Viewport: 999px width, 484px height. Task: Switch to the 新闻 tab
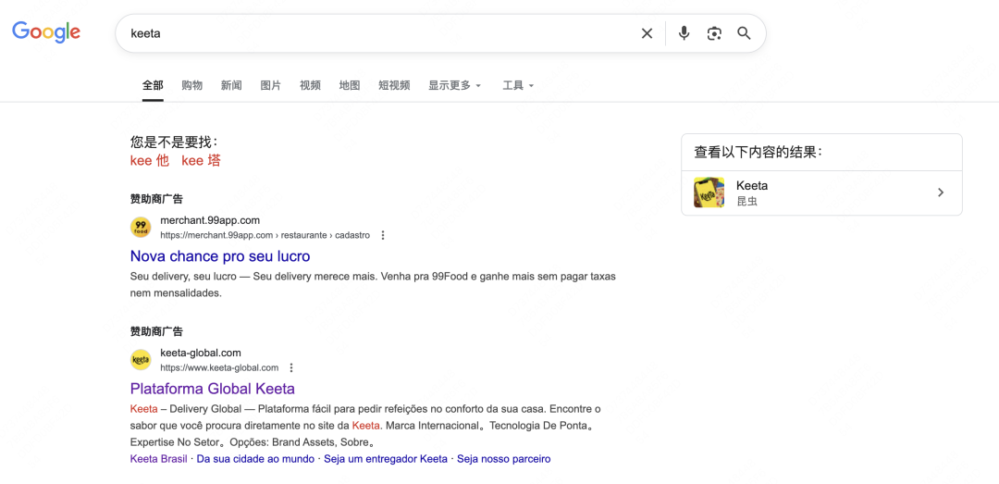[x=231, y=85]
